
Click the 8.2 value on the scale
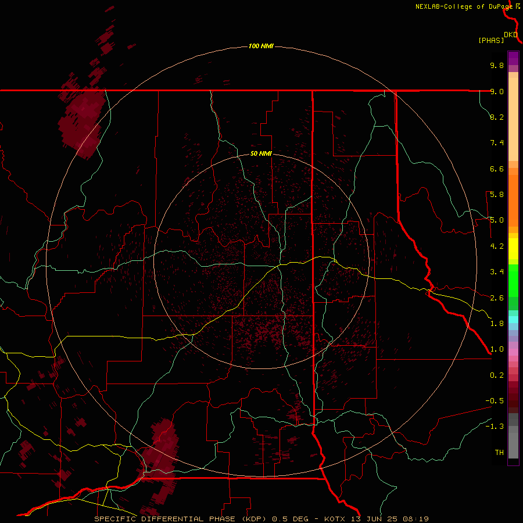tap(497, 117)
